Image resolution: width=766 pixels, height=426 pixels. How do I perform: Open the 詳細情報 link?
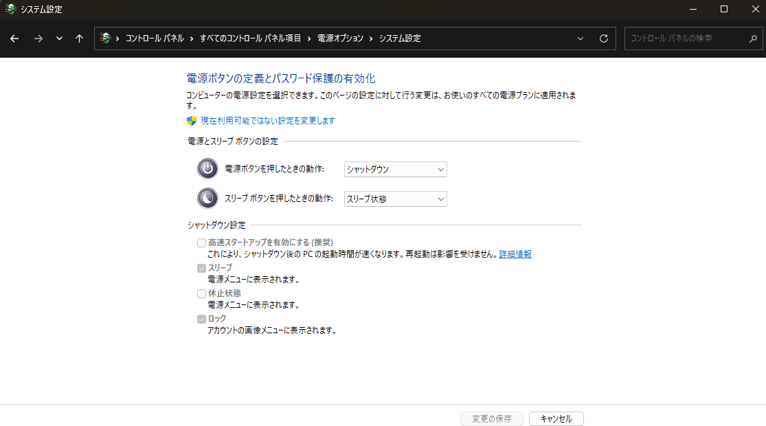coord(515,254)
